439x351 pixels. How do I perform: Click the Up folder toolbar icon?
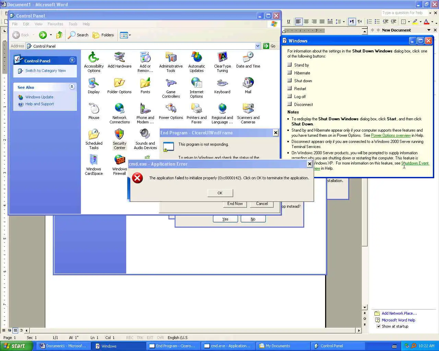point(59,35)
